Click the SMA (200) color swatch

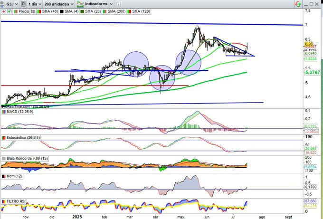104,11
